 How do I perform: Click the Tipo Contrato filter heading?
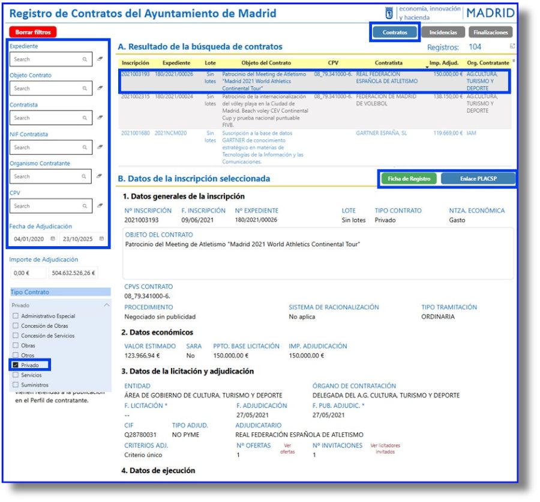(x=60, y=292)
